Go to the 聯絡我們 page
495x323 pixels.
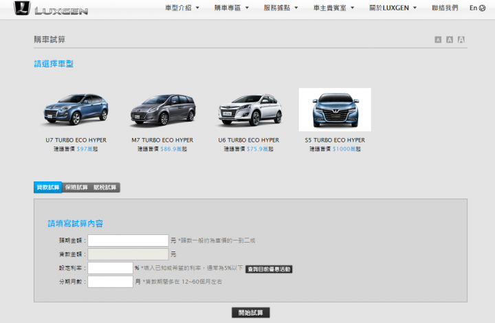click(445, 8)
